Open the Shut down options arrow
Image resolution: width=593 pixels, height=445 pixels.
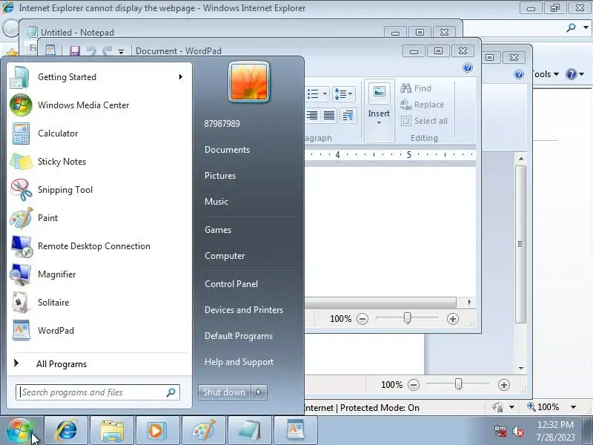coord(259,392)
